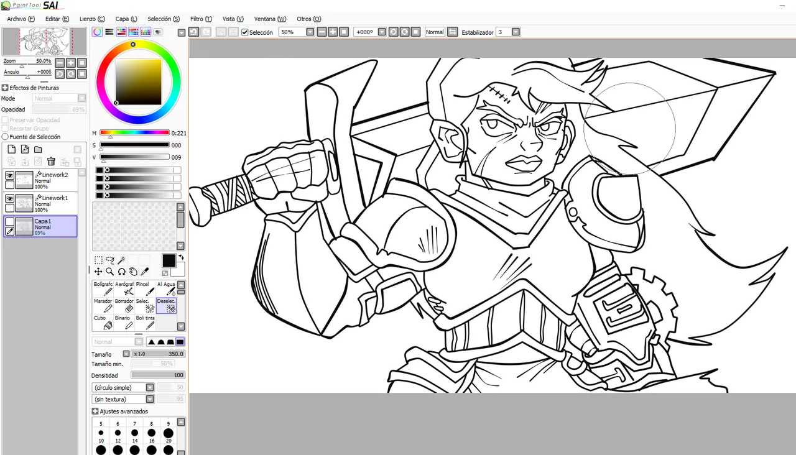
Task: Choose the magic wand tool
Action: 121,260
